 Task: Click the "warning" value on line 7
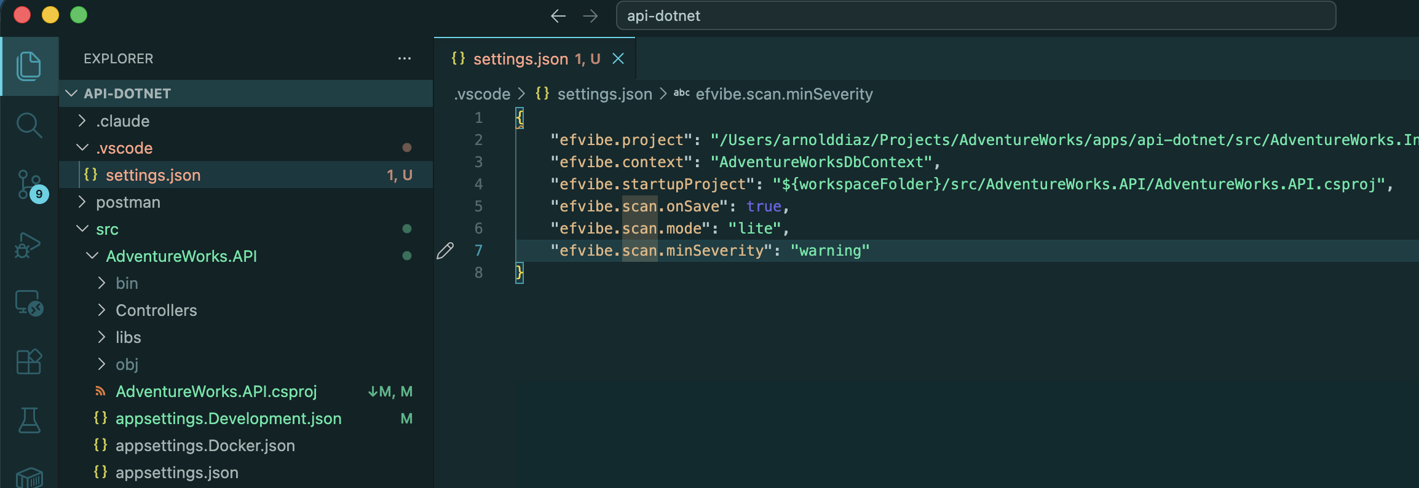point(830,251)
